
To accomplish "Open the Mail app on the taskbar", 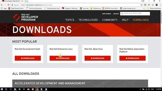I will 28,89.
